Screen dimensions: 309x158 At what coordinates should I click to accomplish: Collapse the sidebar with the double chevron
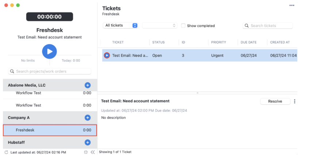(93, 152)
